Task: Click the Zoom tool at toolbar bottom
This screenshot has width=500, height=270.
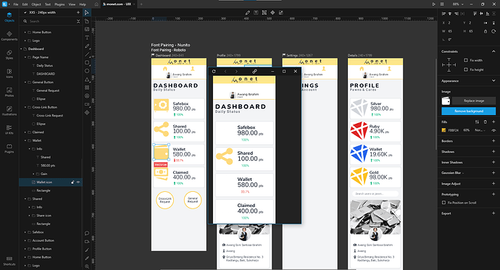Action: coord(87,266)
